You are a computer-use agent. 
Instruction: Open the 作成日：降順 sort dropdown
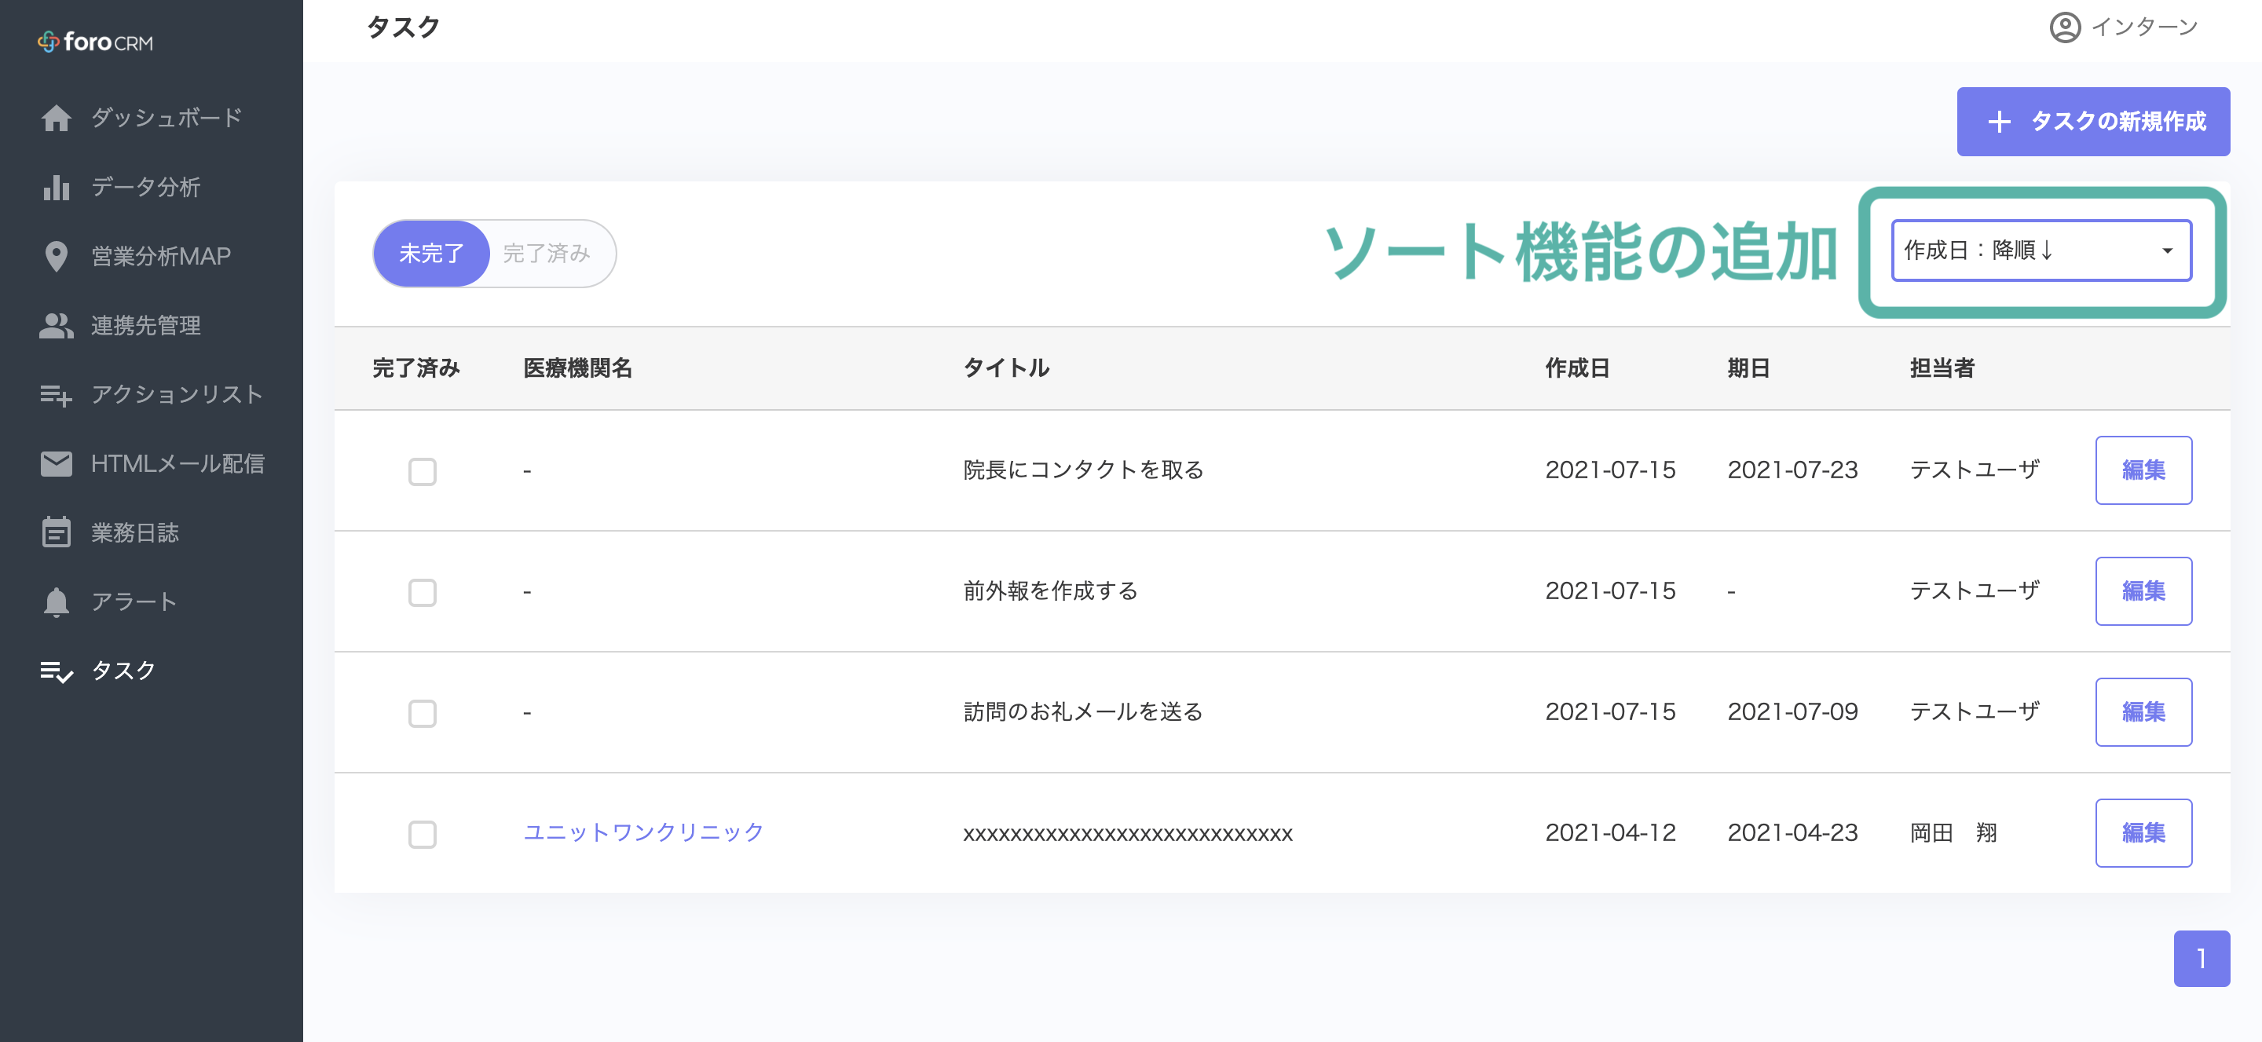coord(2041,250)
